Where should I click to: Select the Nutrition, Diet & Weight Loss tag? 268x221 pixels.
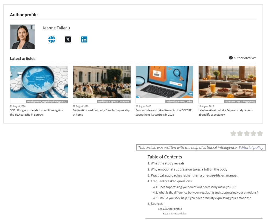coord(240,102)
